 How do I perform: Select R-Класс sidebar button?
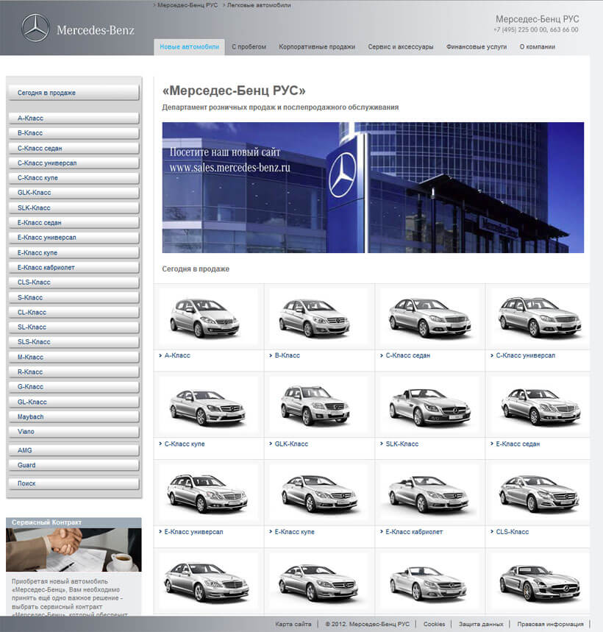click(74, 372)
